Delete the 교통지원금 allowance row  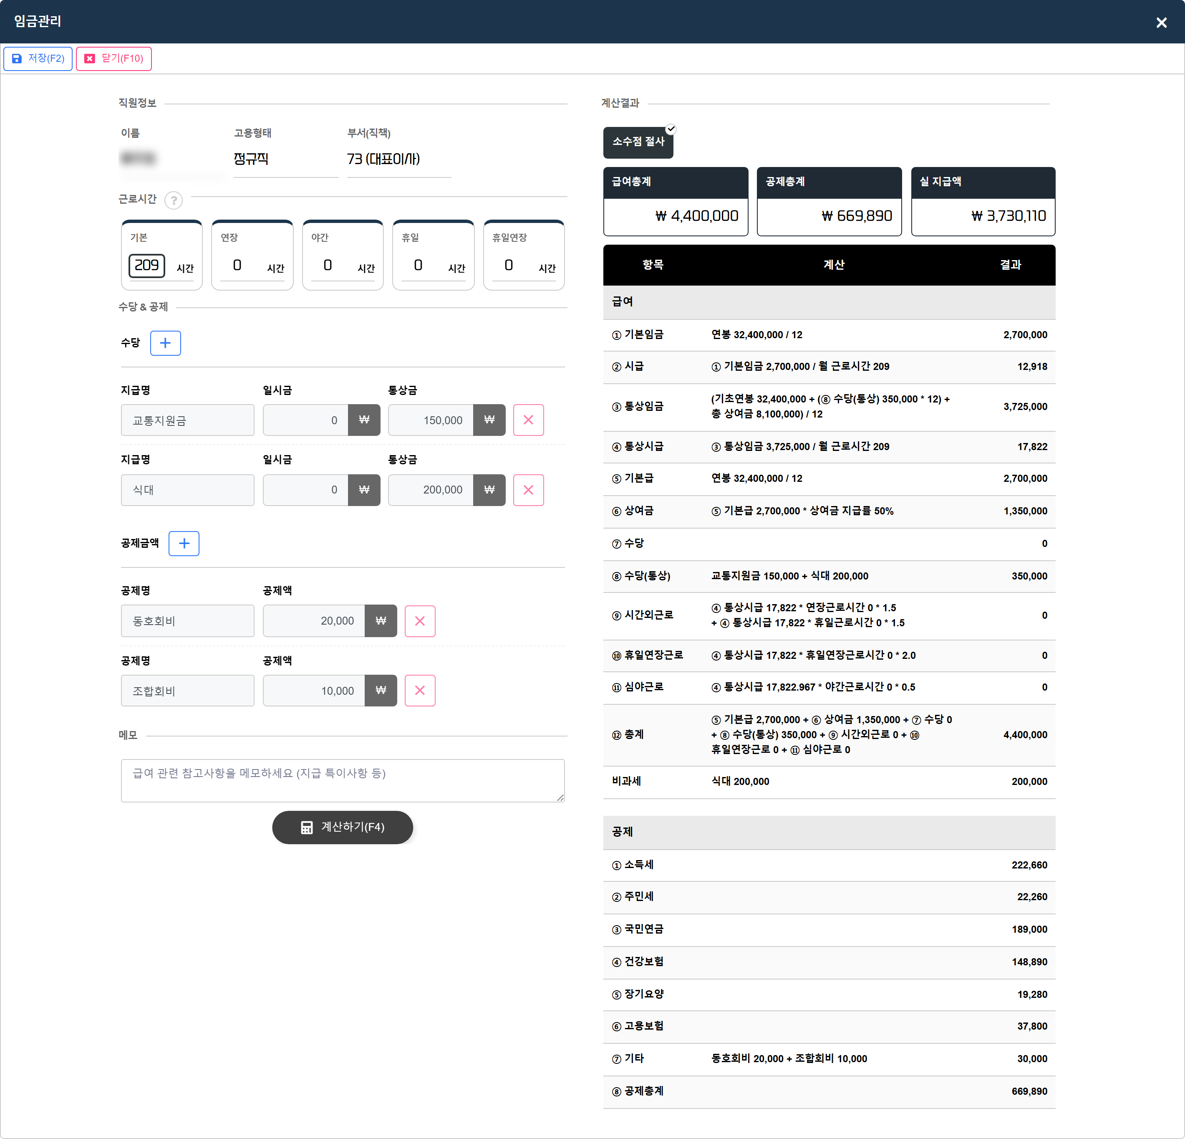coord(528,420)
